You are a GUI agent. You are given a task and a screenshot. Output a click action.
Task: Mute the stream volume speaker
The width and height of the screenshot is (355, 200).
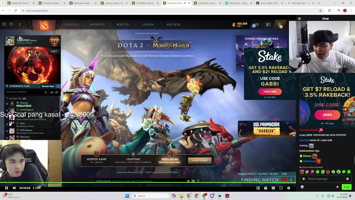(14, 188)
